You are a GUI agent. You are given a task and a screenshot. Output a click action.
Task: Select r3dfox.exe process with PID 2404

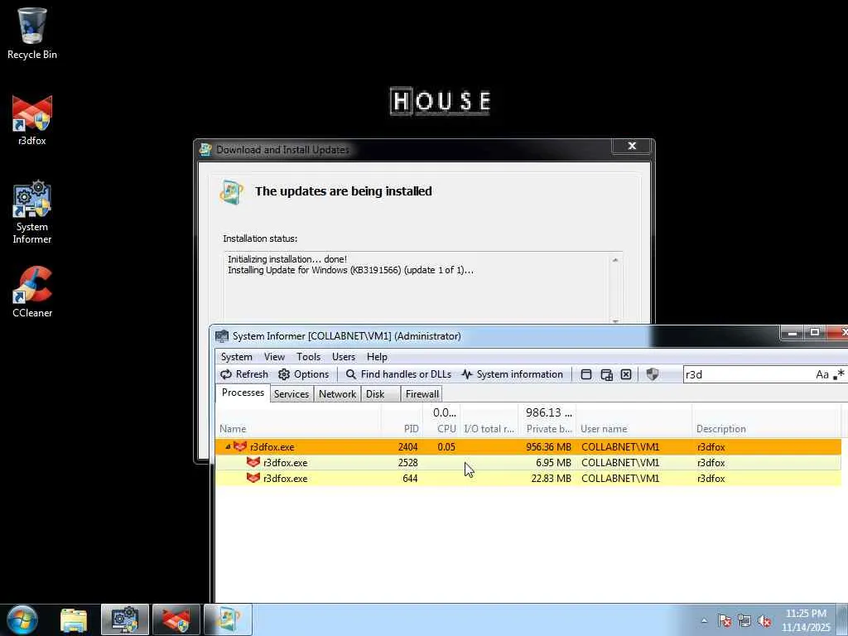coord(528,446)
